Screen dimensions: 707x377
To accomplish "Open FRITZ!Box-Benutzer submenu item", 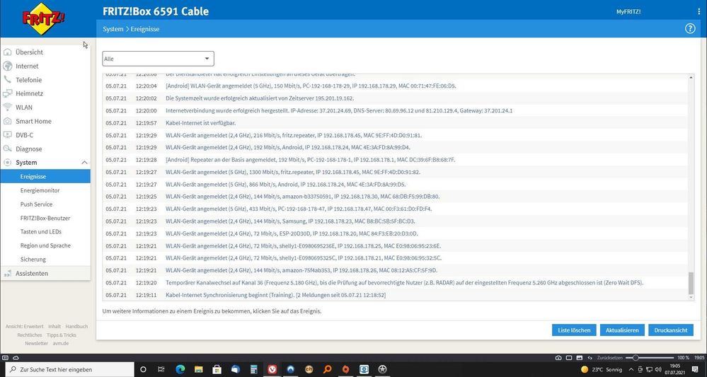I will click(x=45, y=218).
